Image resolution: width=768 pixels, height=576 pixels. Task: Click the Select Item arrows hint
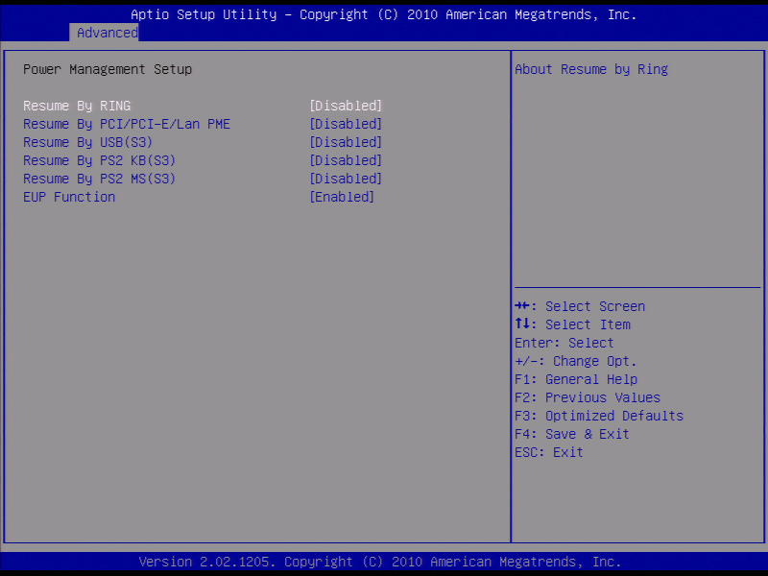pyautogui.click(x=572, y=324)
